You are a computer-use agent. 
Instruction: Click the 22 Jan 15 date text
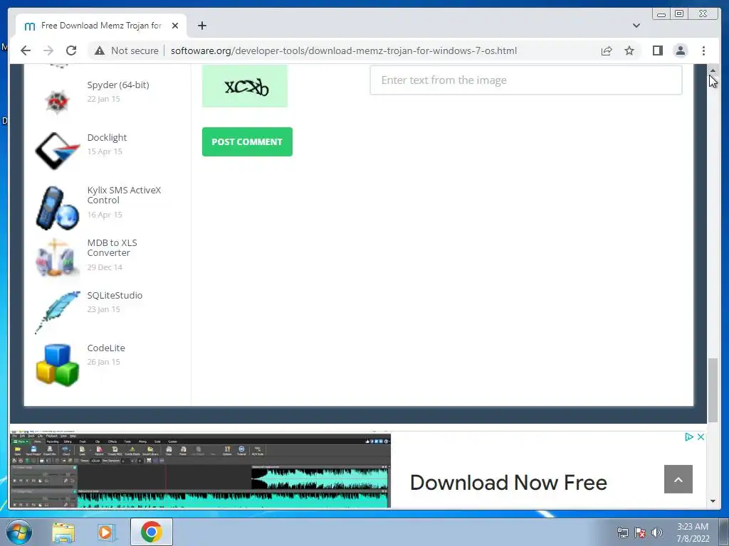click(x=103, y=99)
